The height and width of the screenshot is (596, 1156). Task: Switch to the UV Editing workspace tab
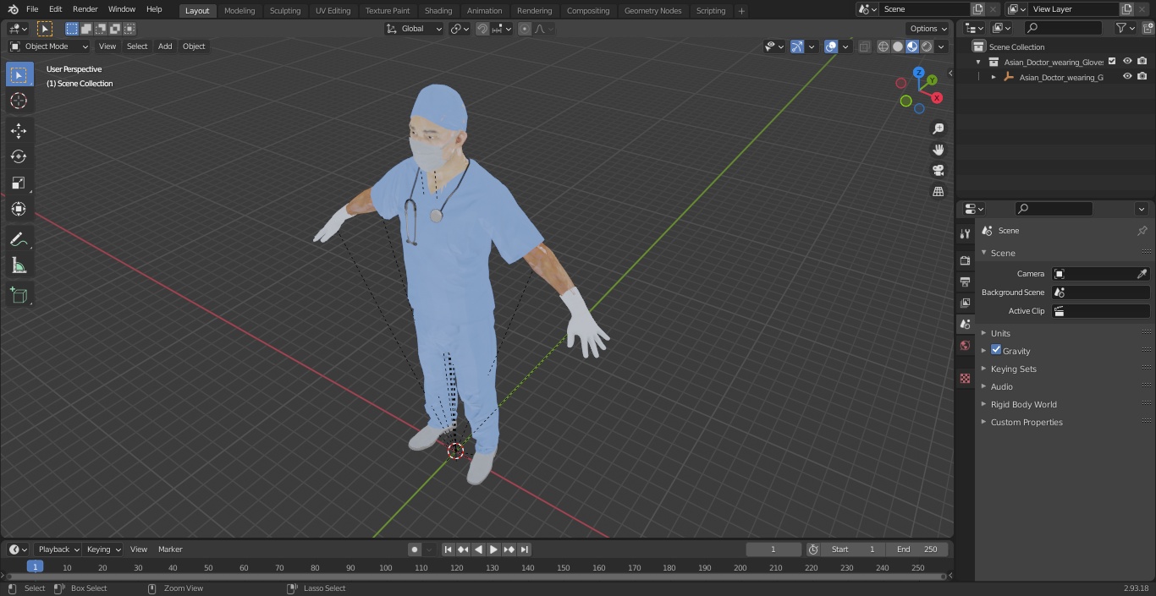[x=333, y=11]
